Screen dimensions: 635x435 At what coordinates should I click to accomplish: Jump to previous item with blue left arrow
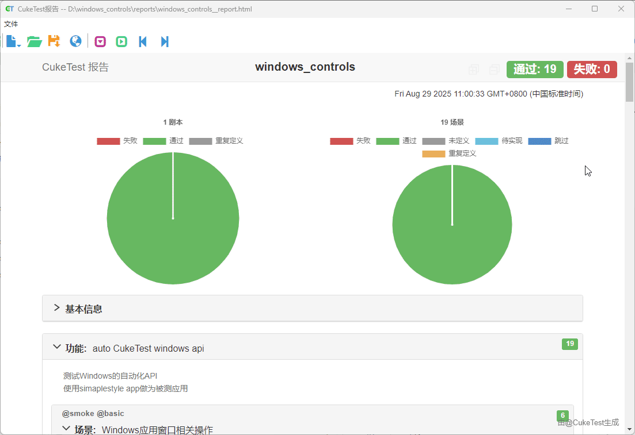pos(143,41)
